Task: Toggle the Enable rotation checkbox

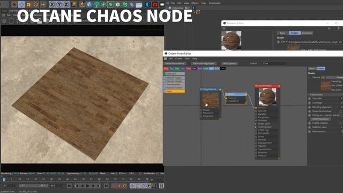Action: click(341, 123)
